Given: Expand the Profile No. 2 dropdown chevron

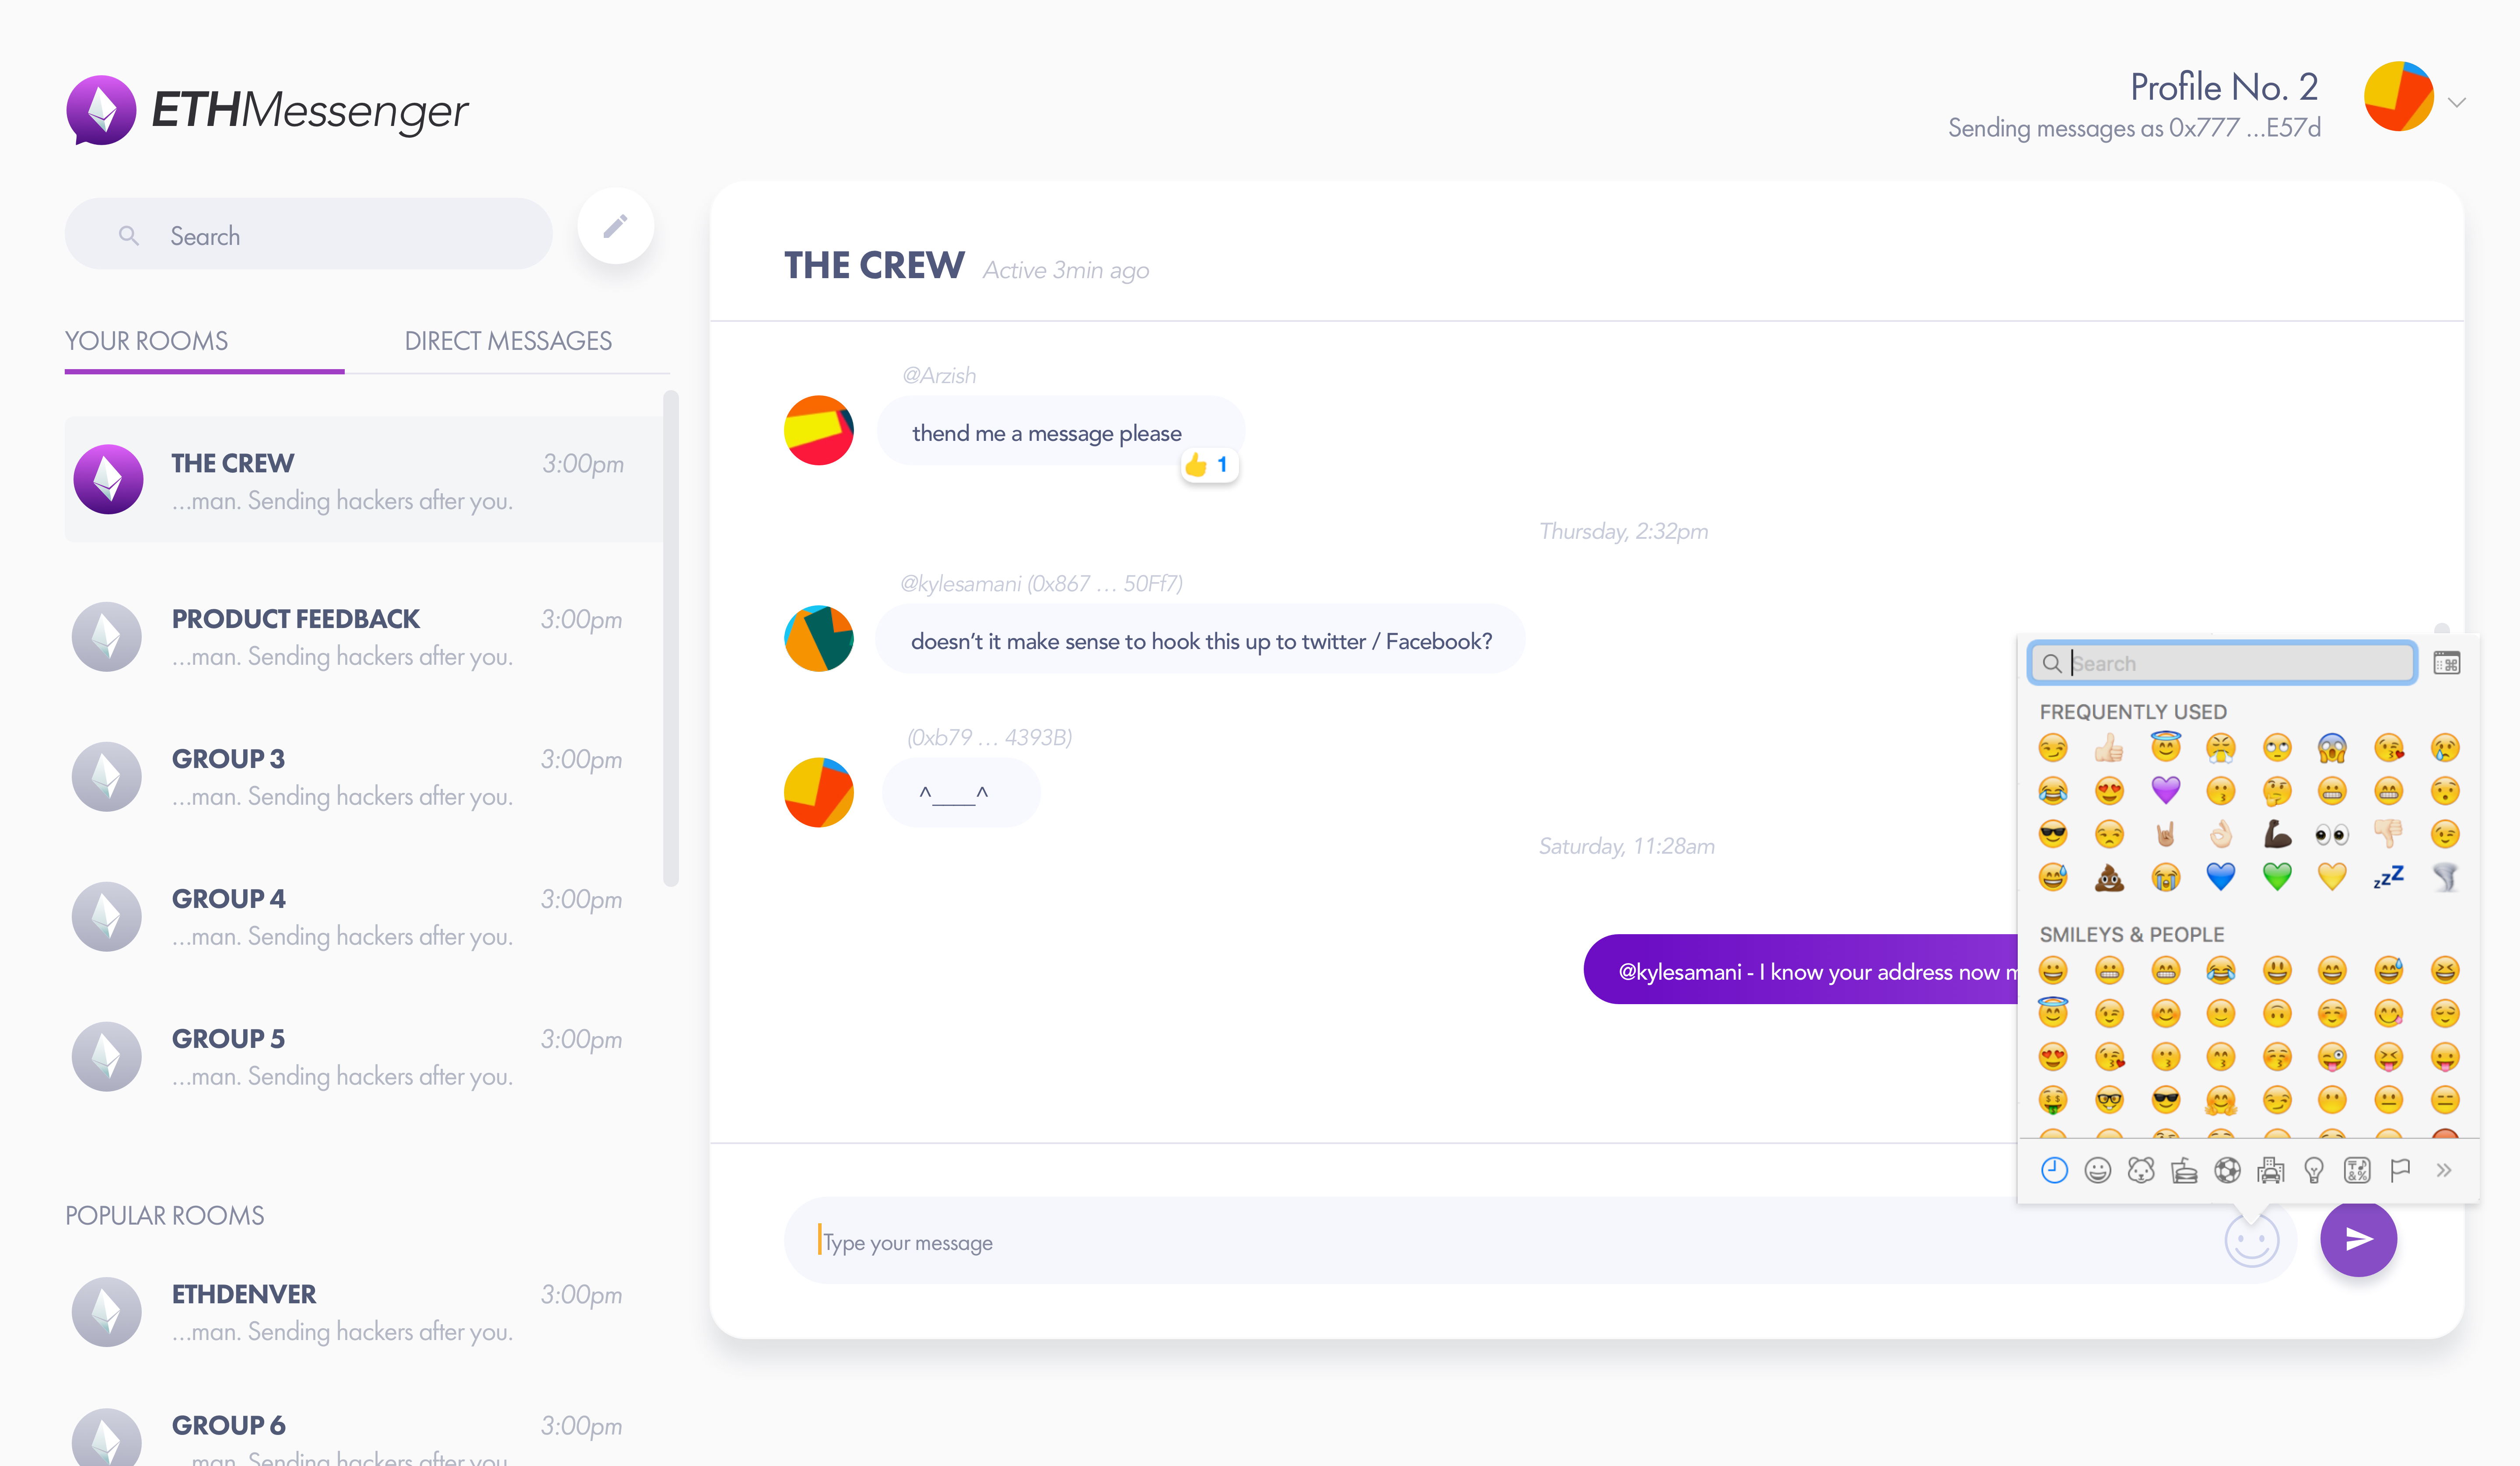Looking at the screenshot, I should (x=2456, y=102).
